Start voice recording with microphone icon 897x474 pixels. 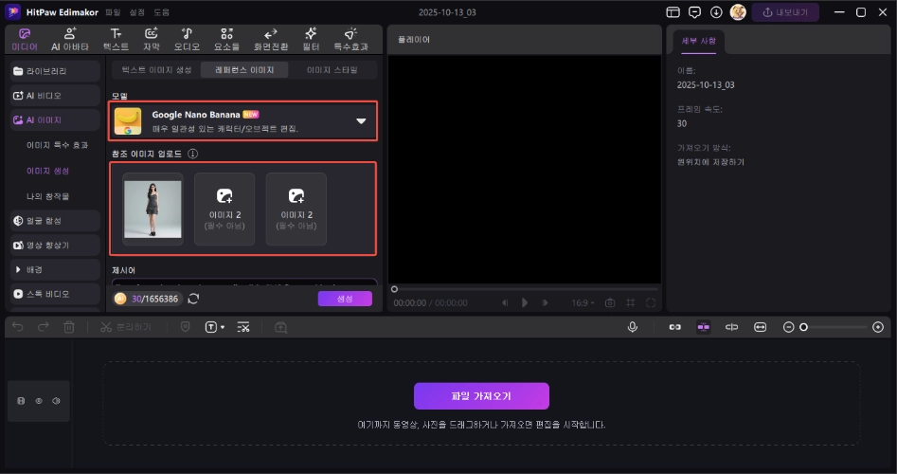[x=632, y=327]
